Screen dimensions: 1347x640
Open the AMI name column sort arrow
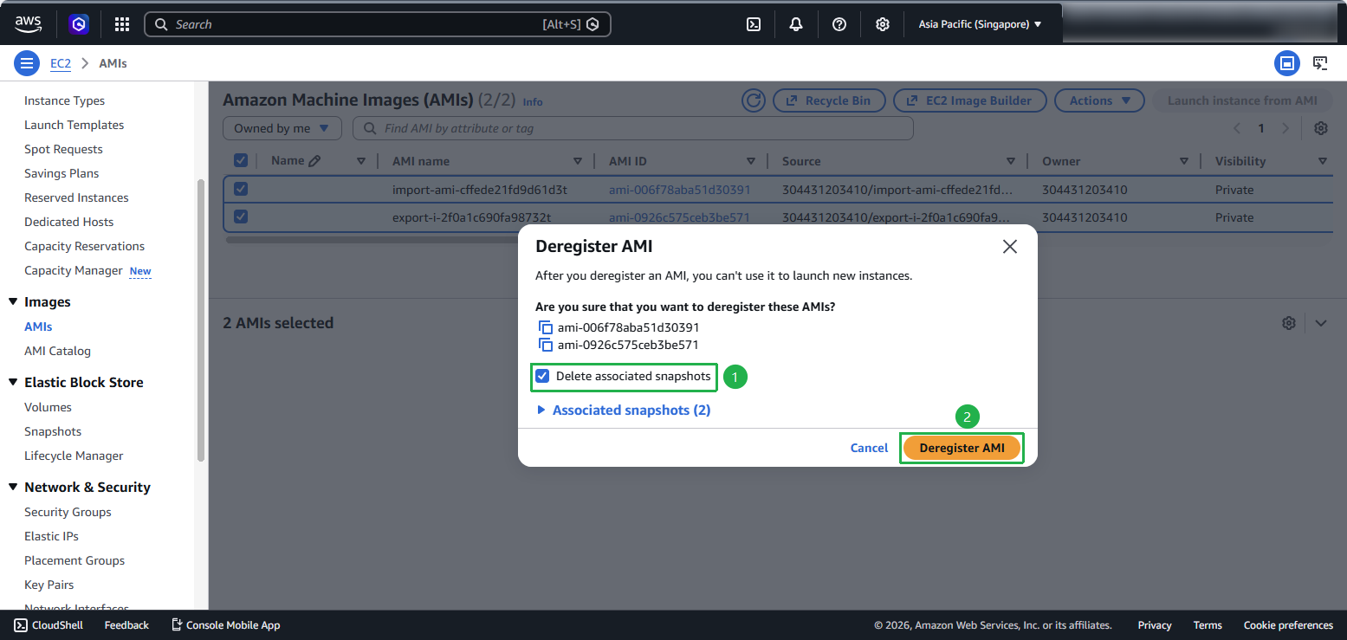tap(578, 161)
